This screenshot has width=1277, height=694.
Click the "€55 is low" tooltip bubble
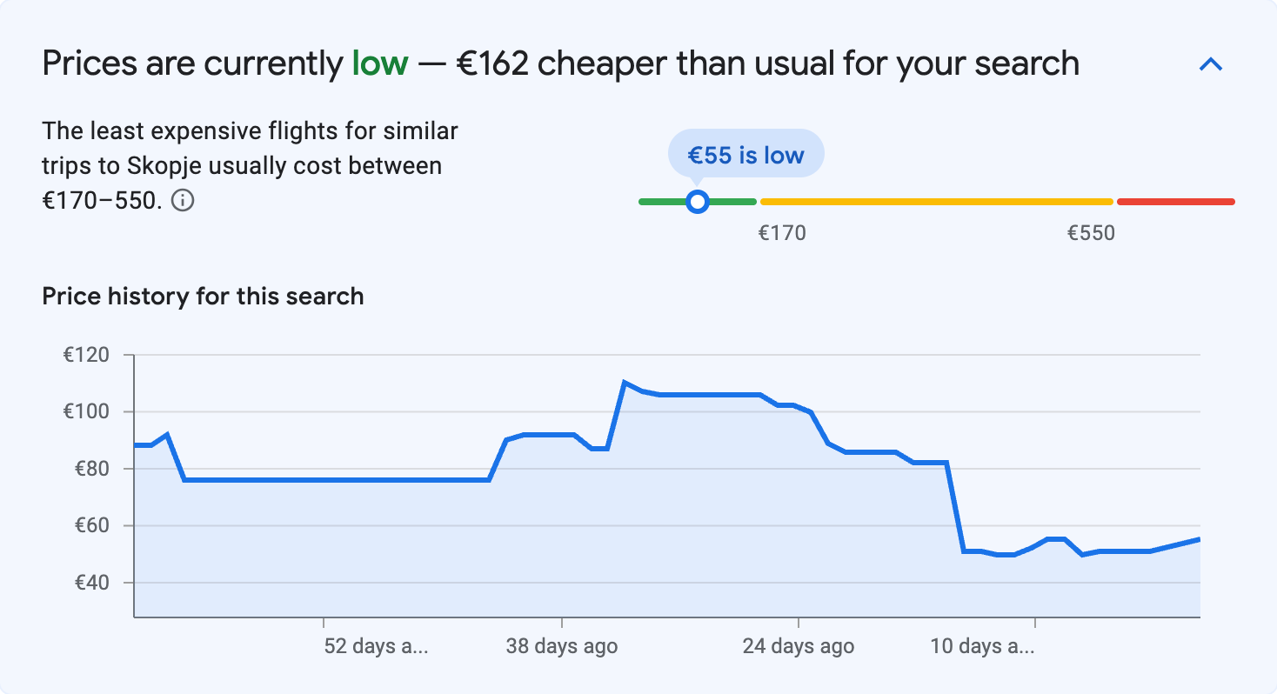(745, 153)
